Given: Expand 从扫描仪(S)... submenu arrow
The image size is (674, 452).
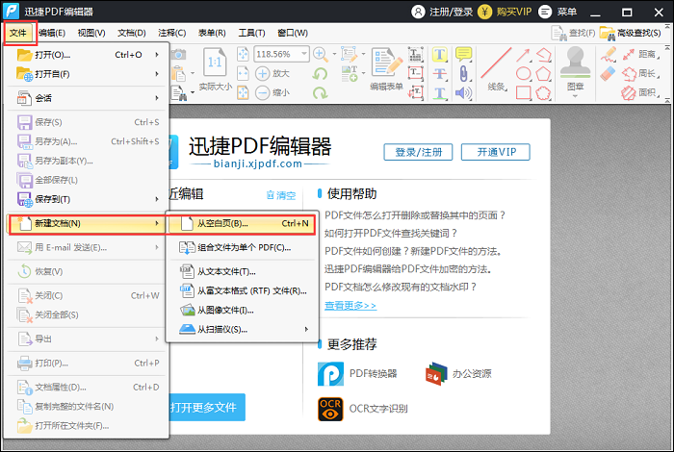Looking at the screenshot, I should [306, 330].
